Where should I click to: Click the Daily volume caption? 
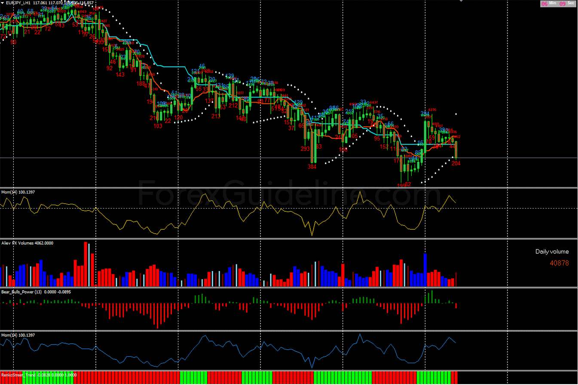tap(552, 252)
